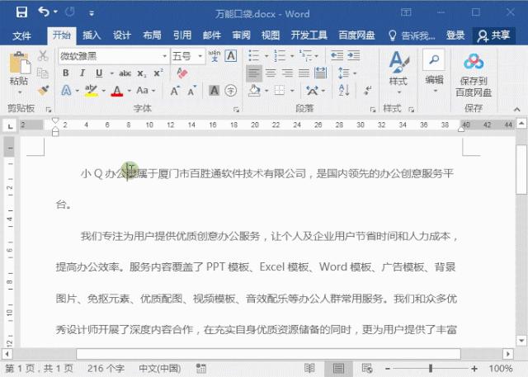
Task: Apply red font color
Action: pyautogui.click(x=117, y=91)
